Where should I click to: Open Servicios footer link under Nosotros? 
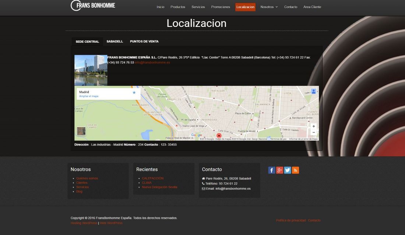coord(82,187)
